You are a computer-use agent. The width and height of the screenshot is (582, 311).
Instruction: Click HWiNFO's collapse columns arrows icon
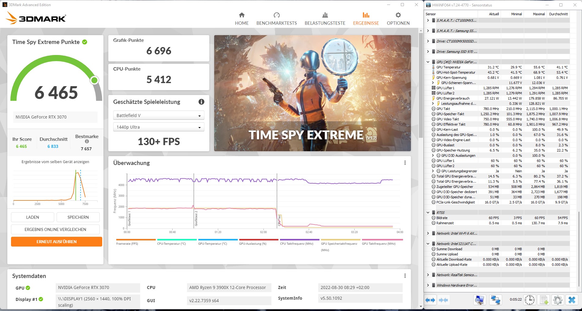[443, 300]
